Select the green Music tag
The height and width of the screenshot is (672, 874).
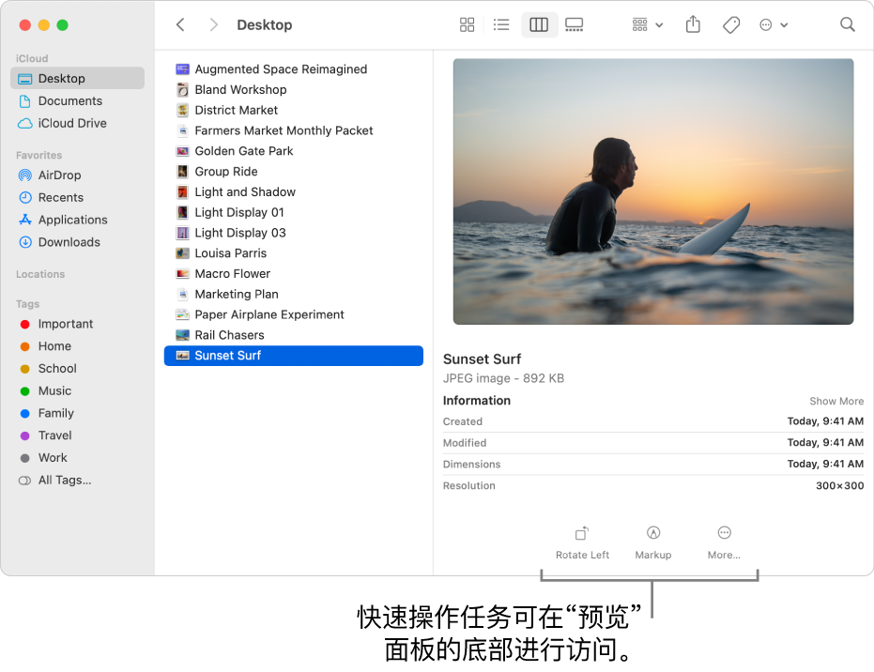tap(78, 390)
